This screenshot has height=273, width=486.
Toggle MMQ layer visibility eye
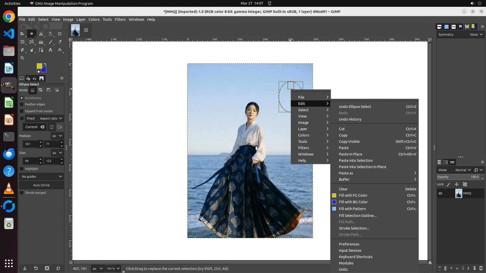[x=440, y=193]
